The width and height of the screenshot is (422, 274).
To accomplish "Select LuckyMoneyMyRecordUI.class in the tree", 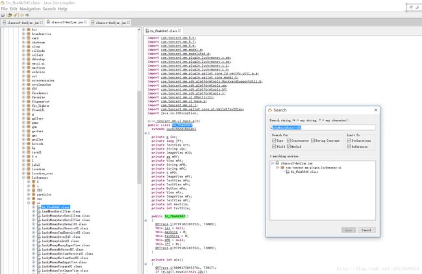I will 62,249.
